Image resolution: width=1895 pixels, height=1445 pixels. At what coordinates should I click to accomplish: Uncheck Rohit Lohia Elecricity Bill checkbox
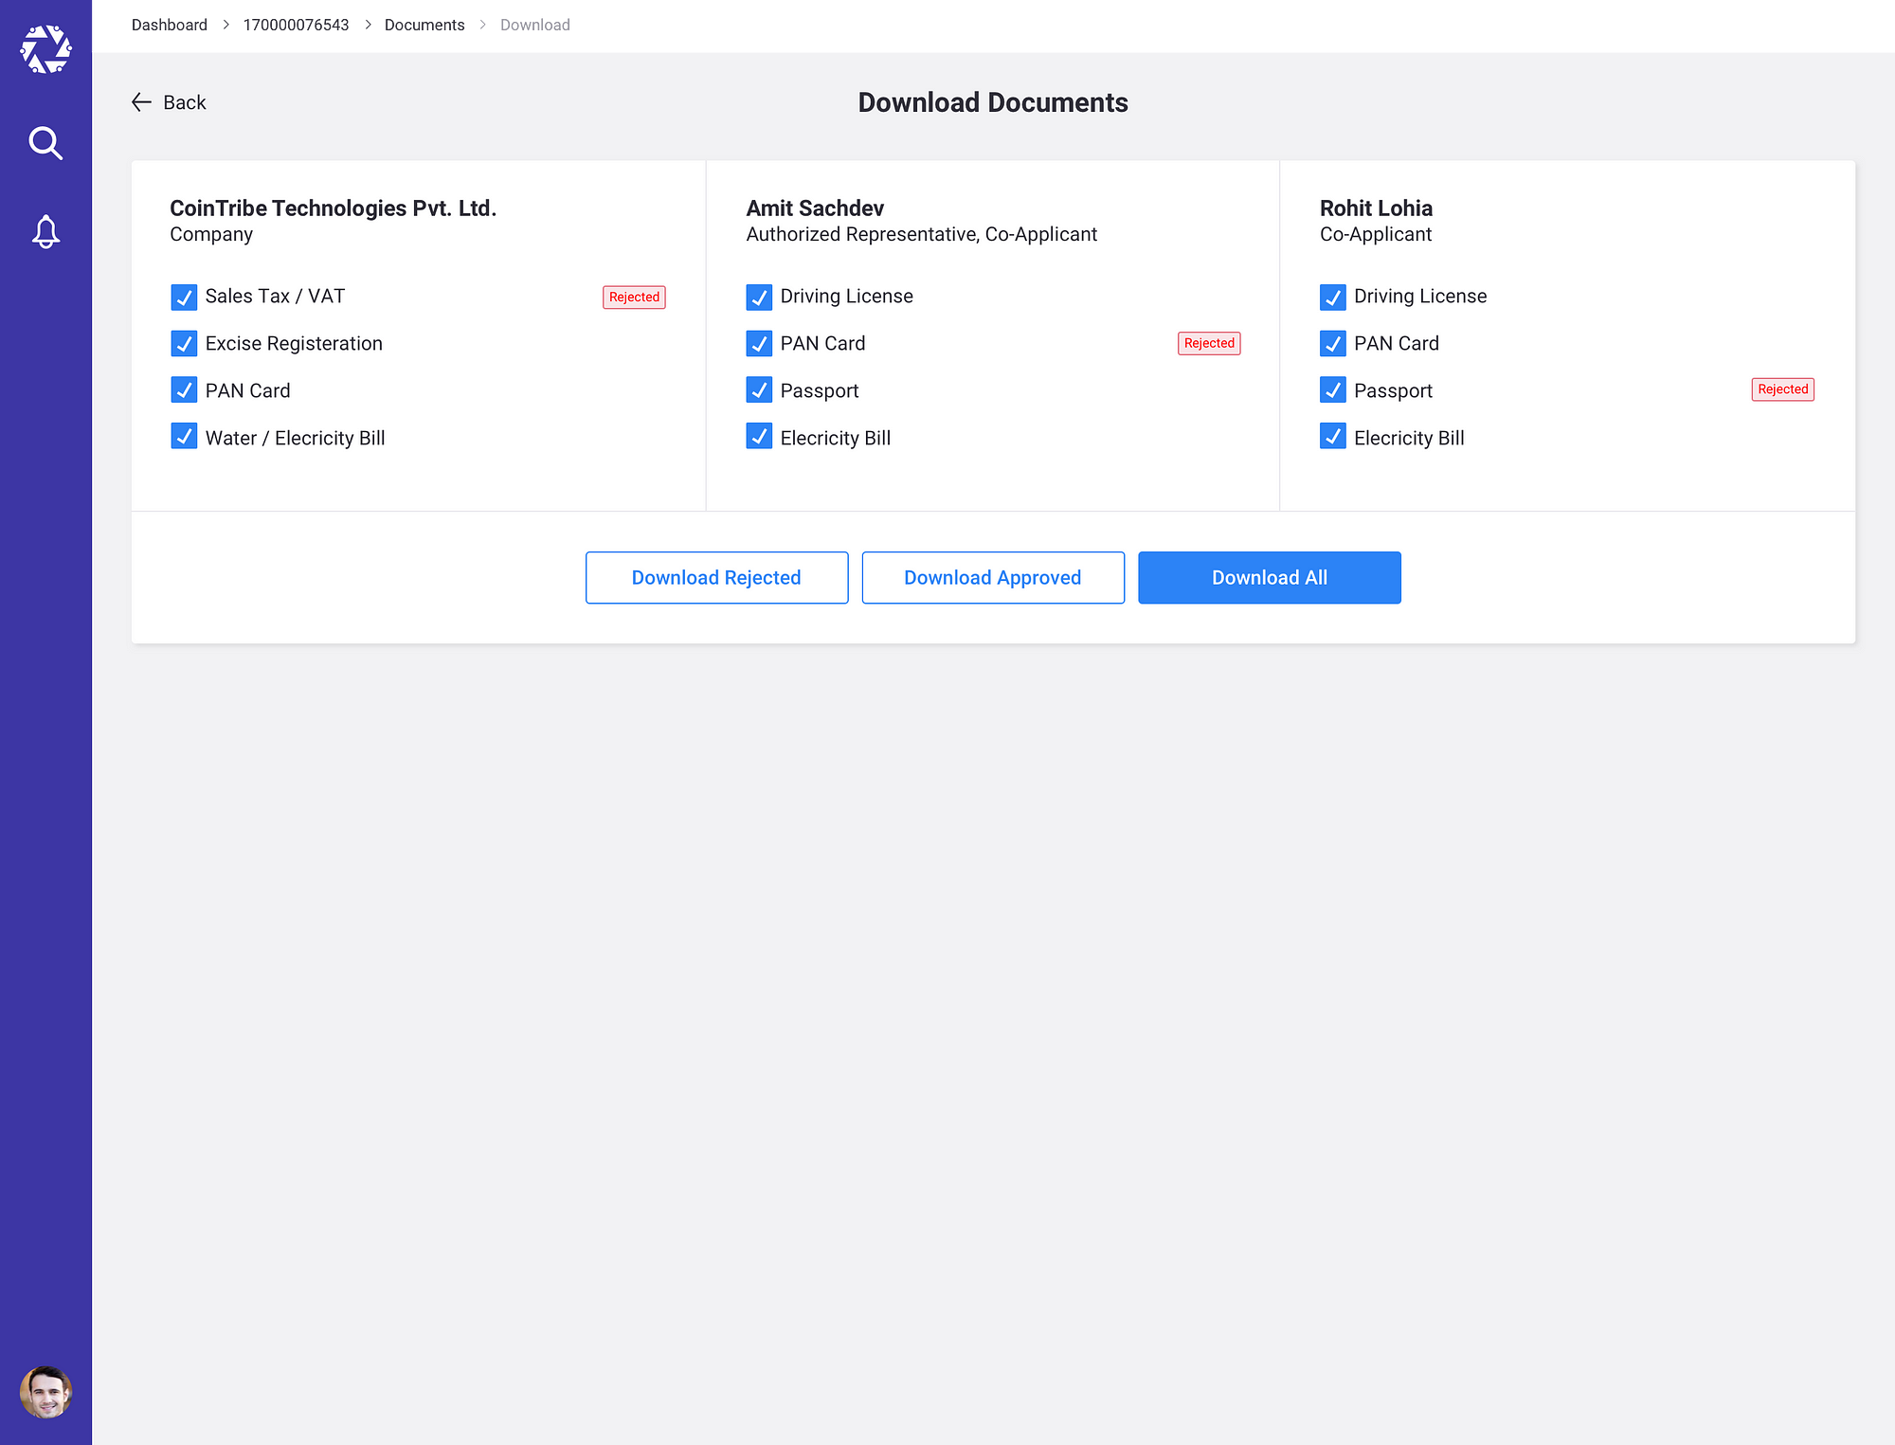[x=1333, y=437]
